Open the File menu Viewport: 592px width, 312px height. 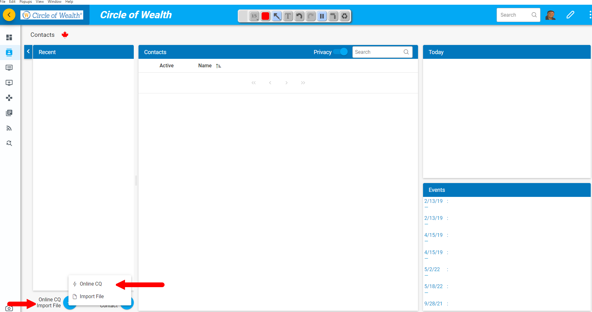tap(3, 2)
